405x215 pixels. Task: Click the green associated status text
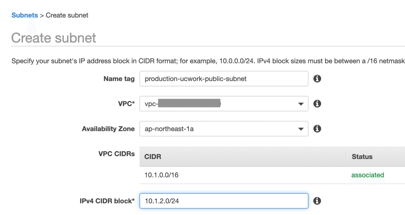point(368,175)
